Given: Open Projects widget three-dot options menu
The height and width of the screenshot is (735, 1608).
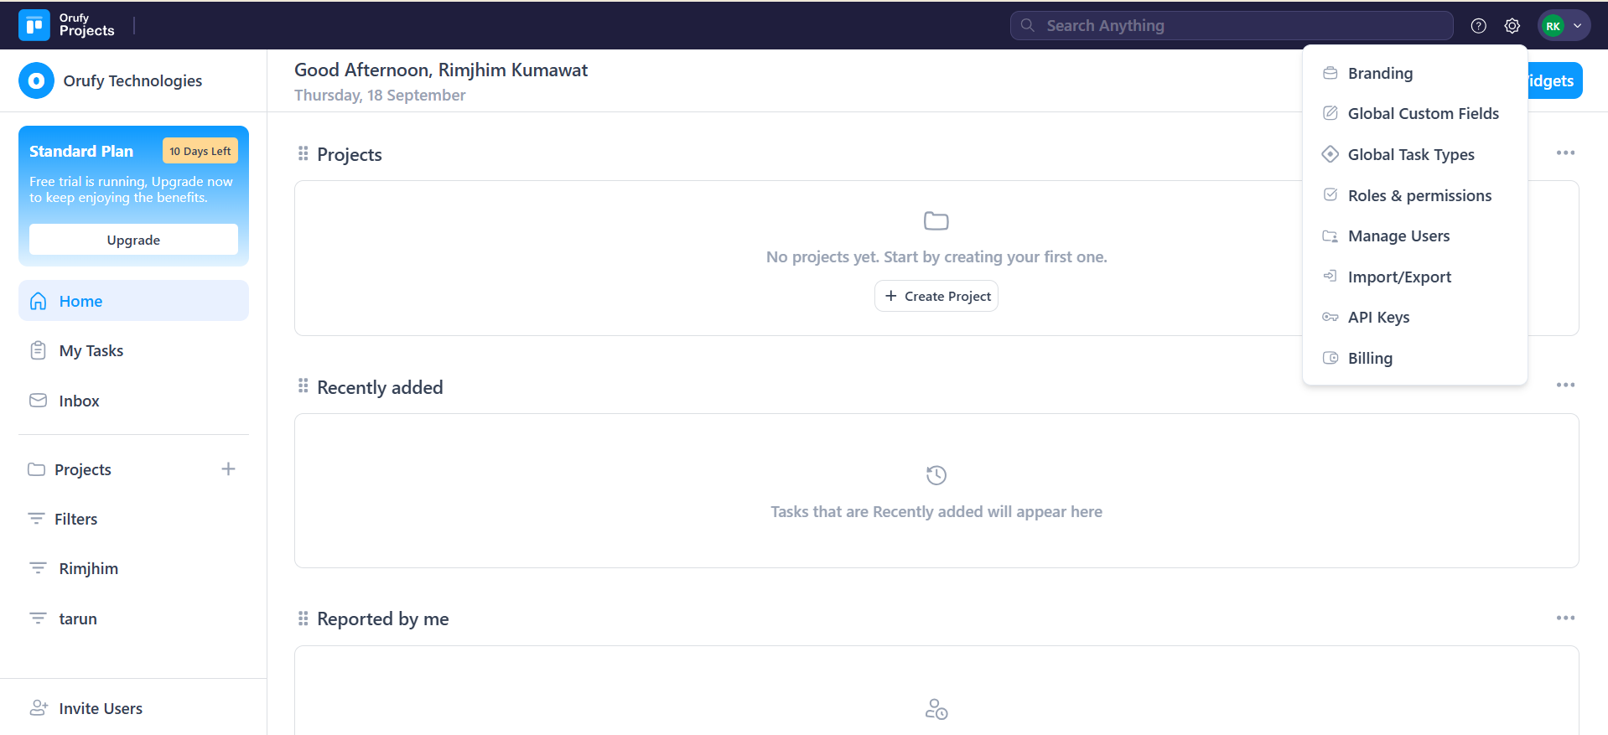Looking at the screenshot, I should [x=1565, y=153].
